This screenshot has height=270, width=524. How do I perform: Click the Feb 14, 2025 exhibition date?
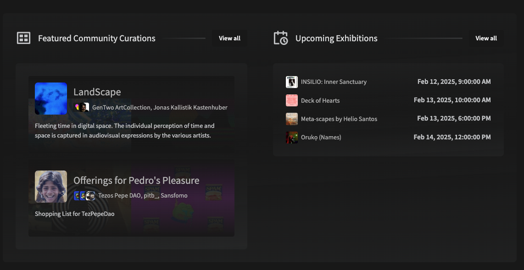[452, 137]
